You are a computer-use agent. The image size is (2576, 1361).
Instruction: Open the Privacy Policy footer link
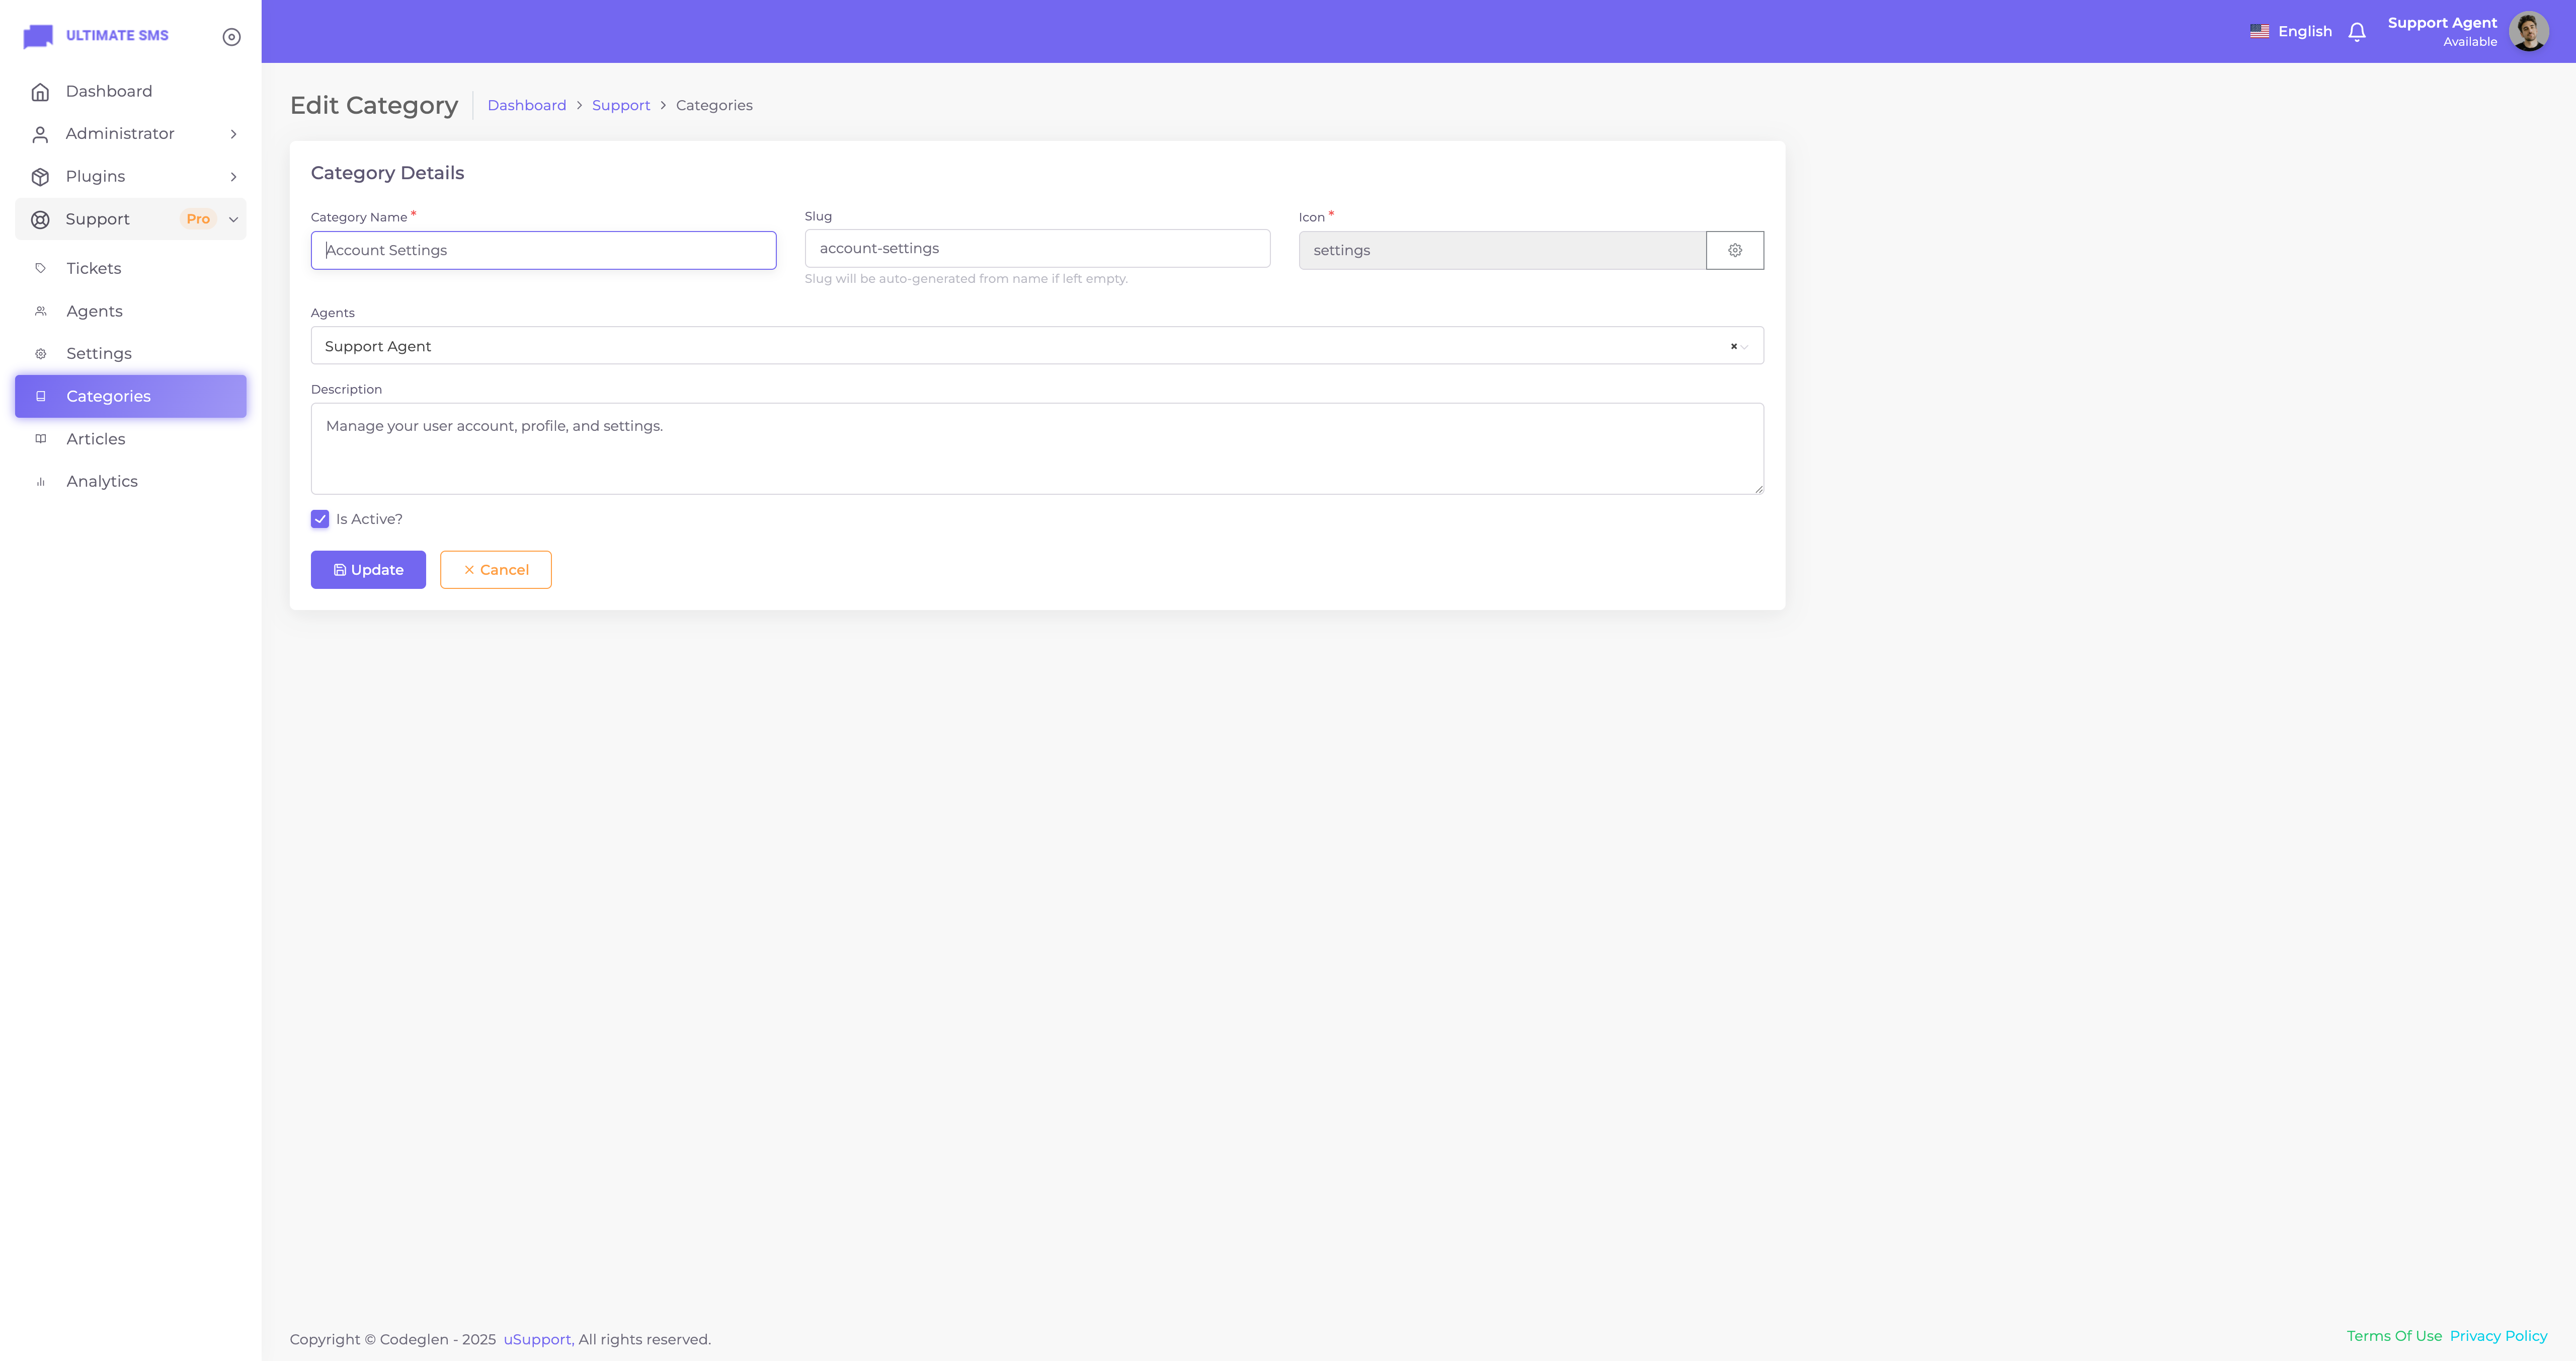coord(2498,1336)
